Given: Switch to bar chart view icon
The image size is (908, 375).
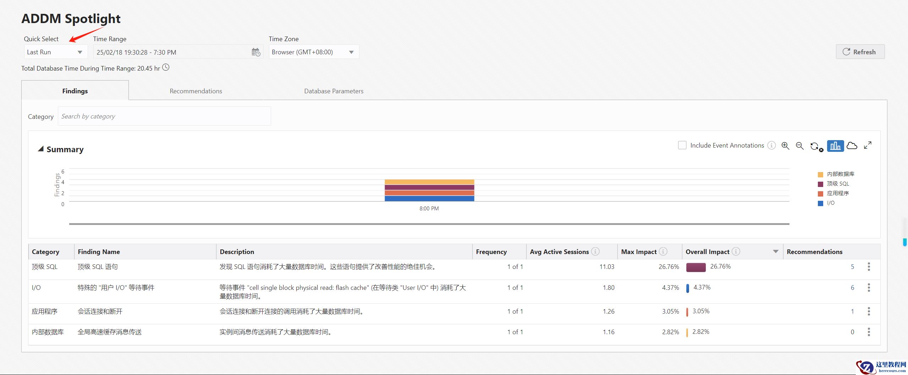Looking at the screenshot, I should click(835, 146).
